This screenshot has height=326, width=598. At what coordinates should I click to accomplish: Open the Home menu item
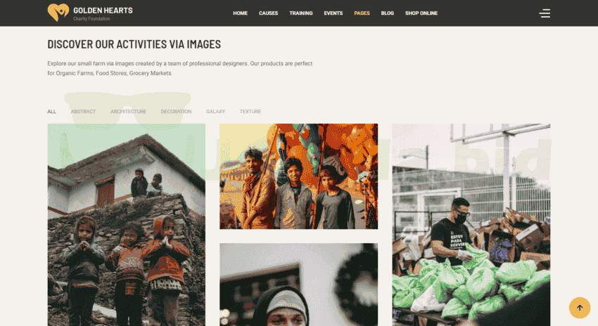click(x=241, y=13)
